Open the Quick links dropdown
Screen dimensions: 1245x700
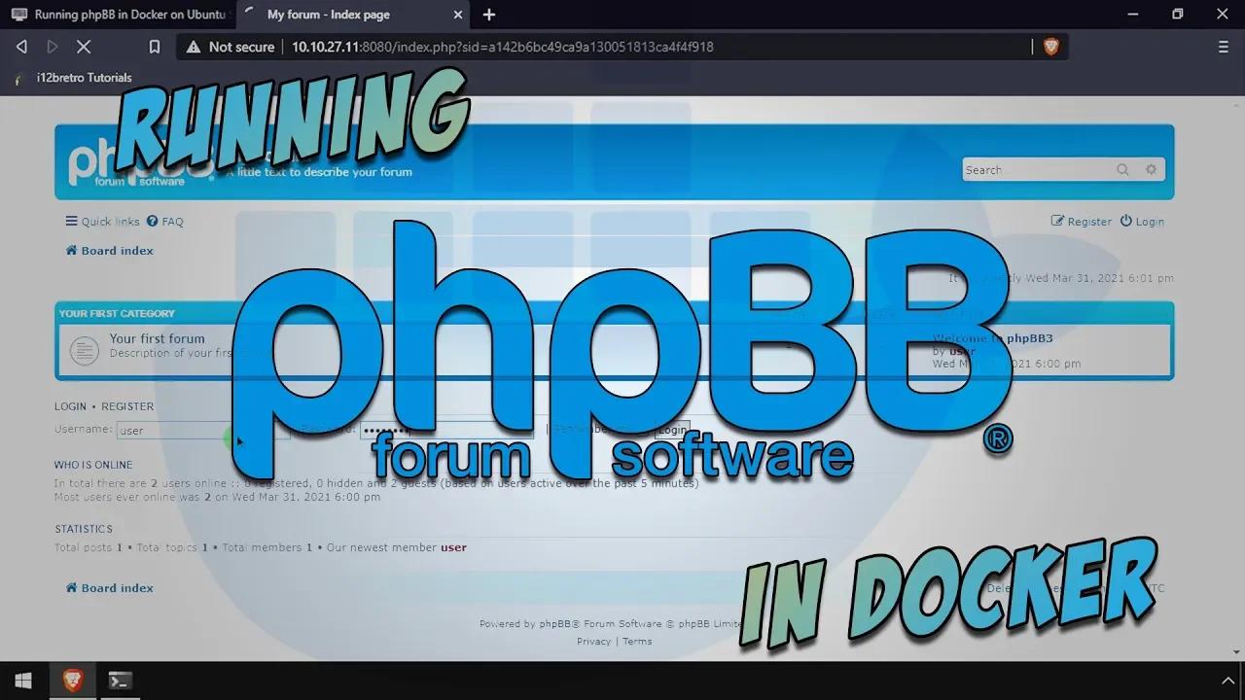click(101, 221)
